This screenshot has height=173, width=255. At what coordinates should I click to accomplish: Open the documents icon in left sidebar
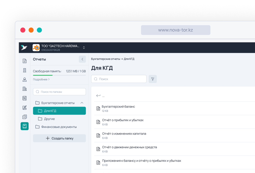point(24,61)
